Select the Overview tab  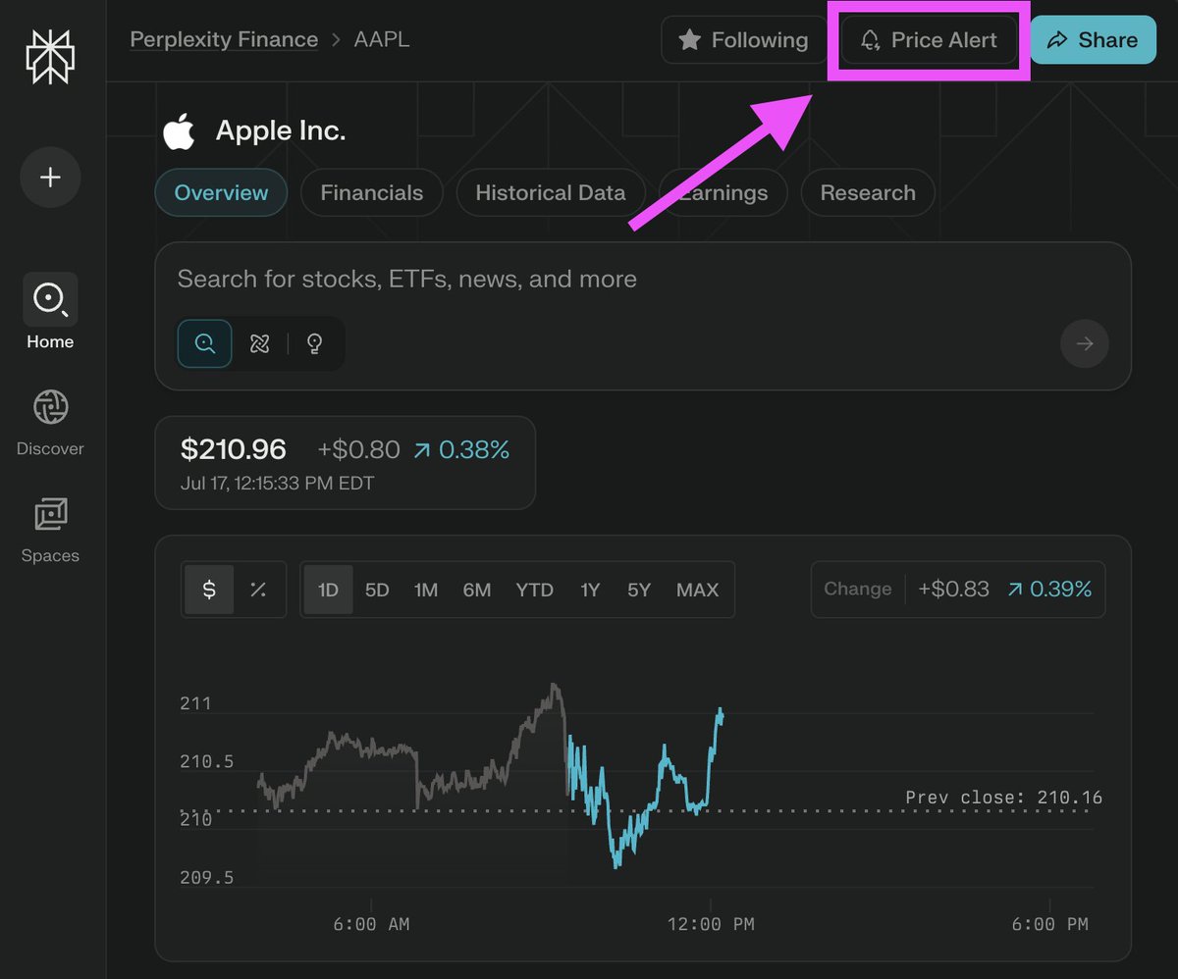[x=221, y=192]
